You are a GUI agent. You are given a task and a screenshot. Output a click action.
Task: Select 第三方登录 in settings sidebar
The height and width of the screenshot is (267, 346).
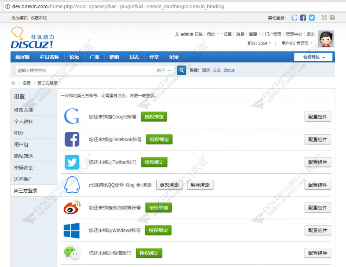pos(25,190)
